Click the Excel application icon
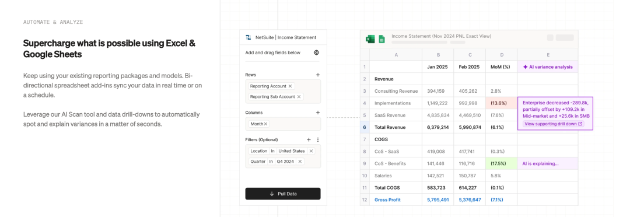The image size is (630, 217). 370,38
